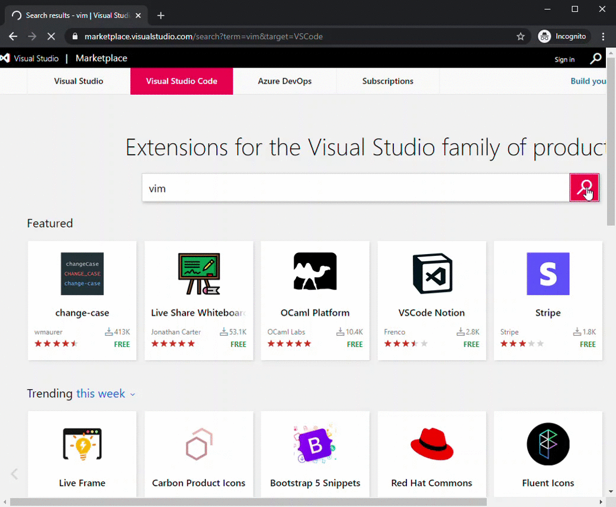Viewport: 616px width, 507px height.
Task: Click the Visual Studio Marketplace logo
Action: 65,58
